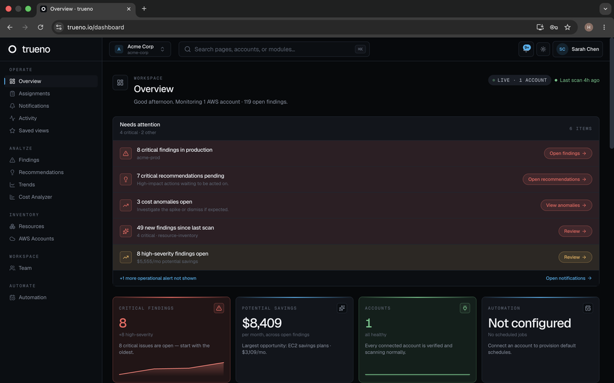614x383 pixels.
Task: Open the Sarah Chen user menu
Action: (578, 49)
